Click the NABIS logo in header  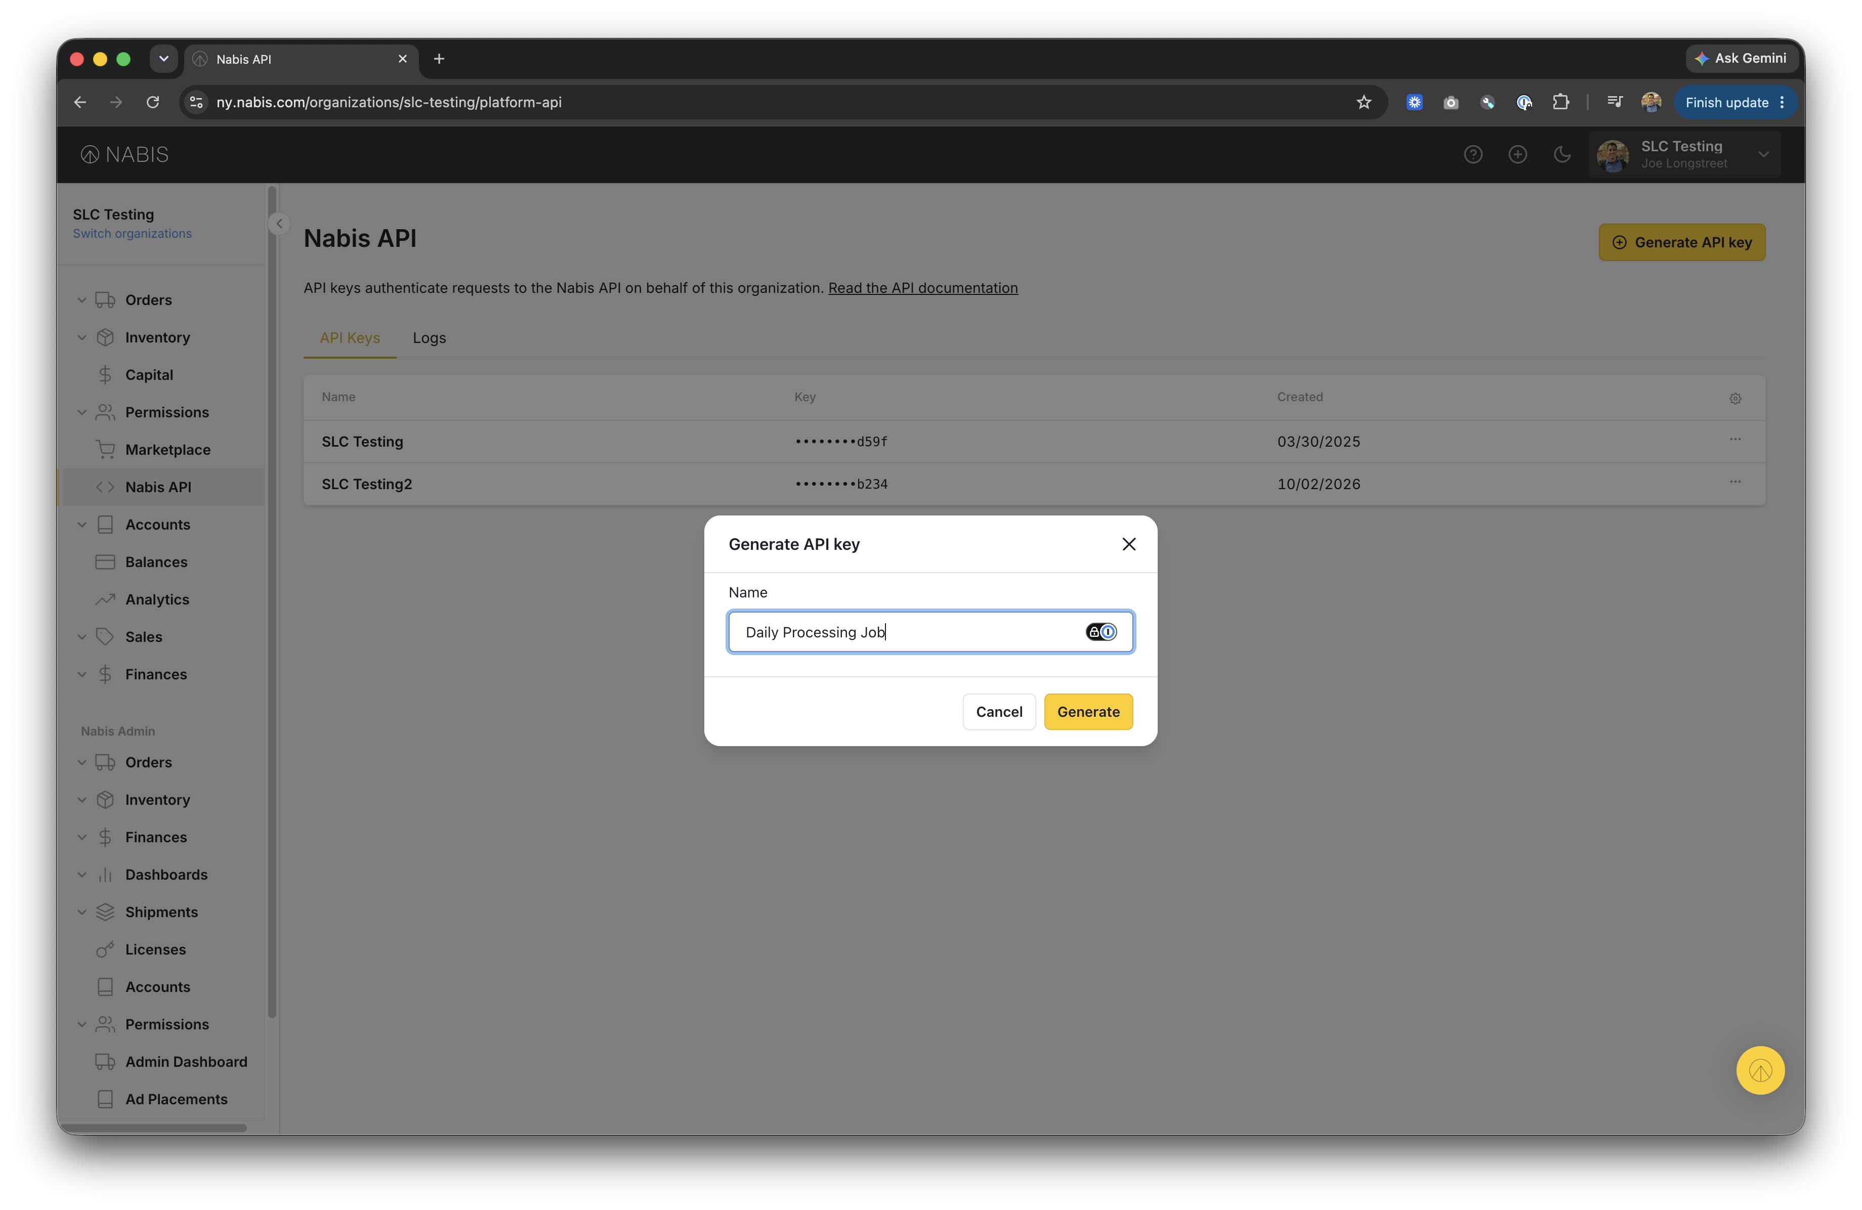point(124,154)
